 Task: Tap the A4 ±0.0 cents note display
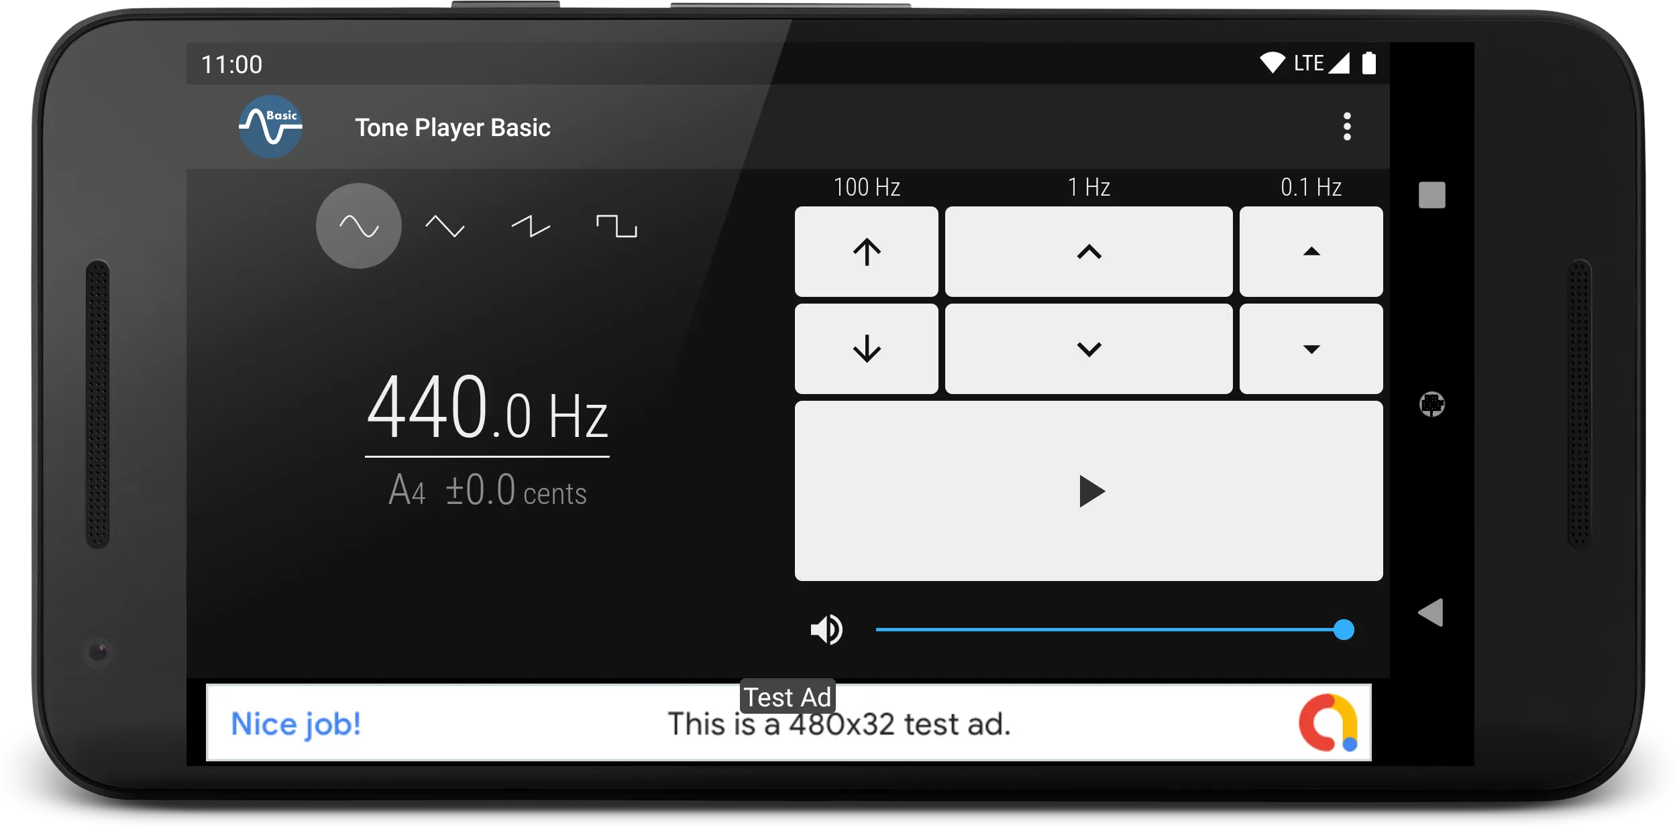point(487,491)
